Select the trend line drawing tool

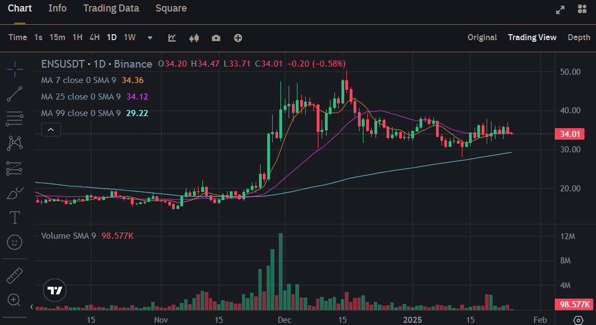point(15,94)
